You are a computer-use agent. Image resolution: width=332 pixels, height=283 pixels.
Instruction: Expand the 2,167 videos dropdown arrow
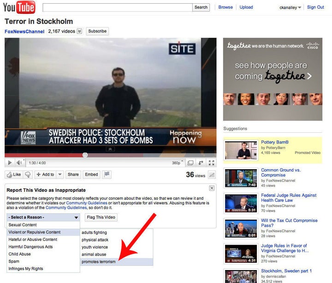pyautogui.click(x=79, y=31)
